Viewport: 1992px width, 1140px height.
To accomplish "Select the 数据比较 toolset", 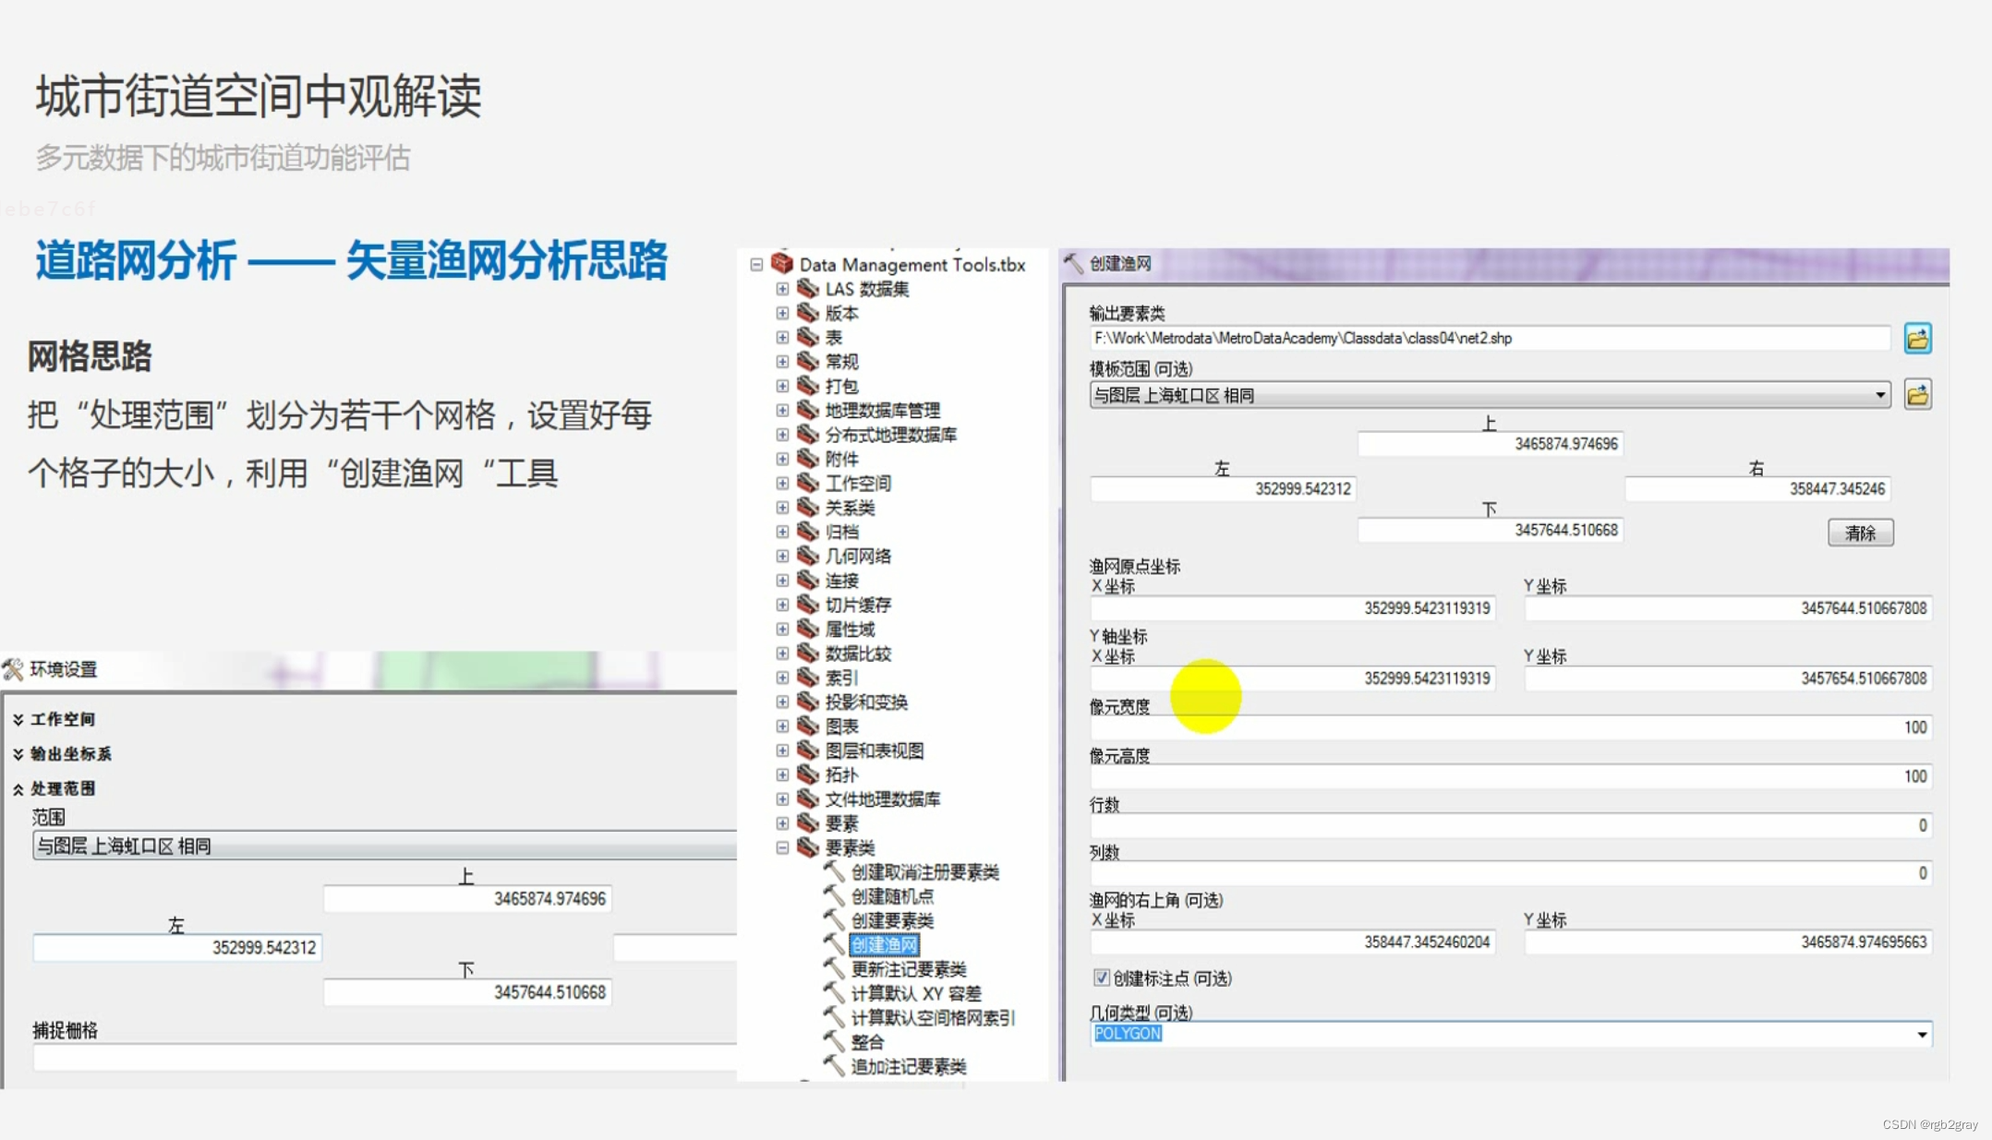I will (x=858, y=654).
